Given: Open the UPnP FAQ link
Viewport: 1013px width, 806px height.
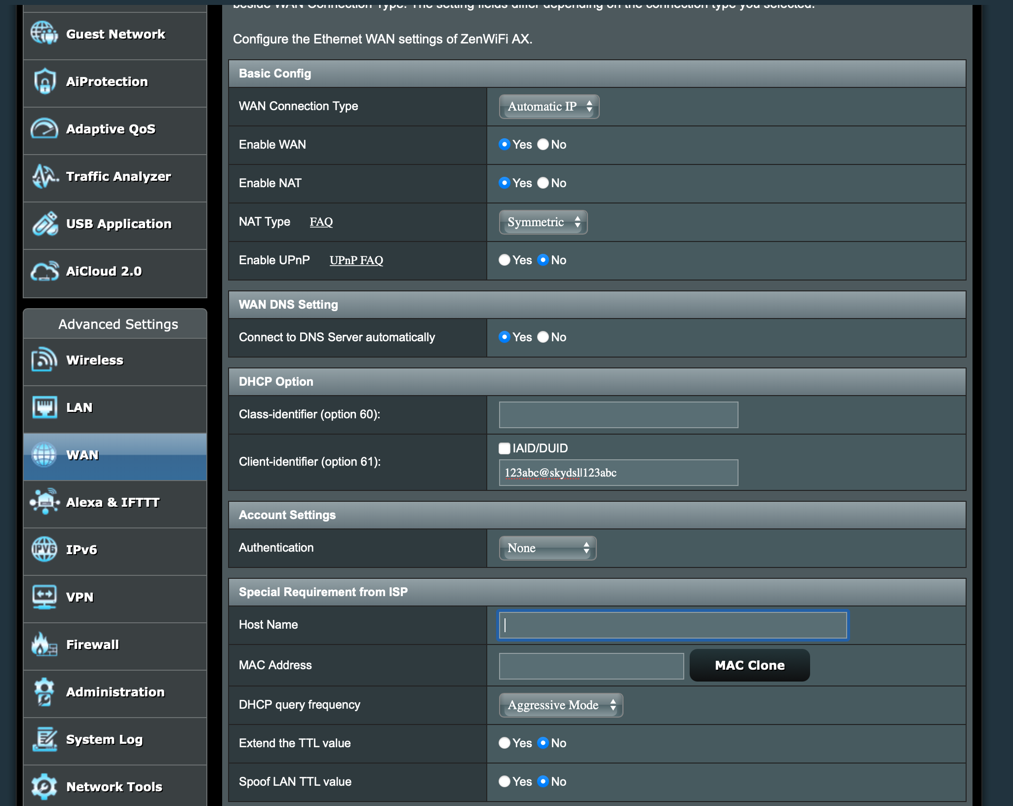Looking at the screenshot, I should click(356, 260).
